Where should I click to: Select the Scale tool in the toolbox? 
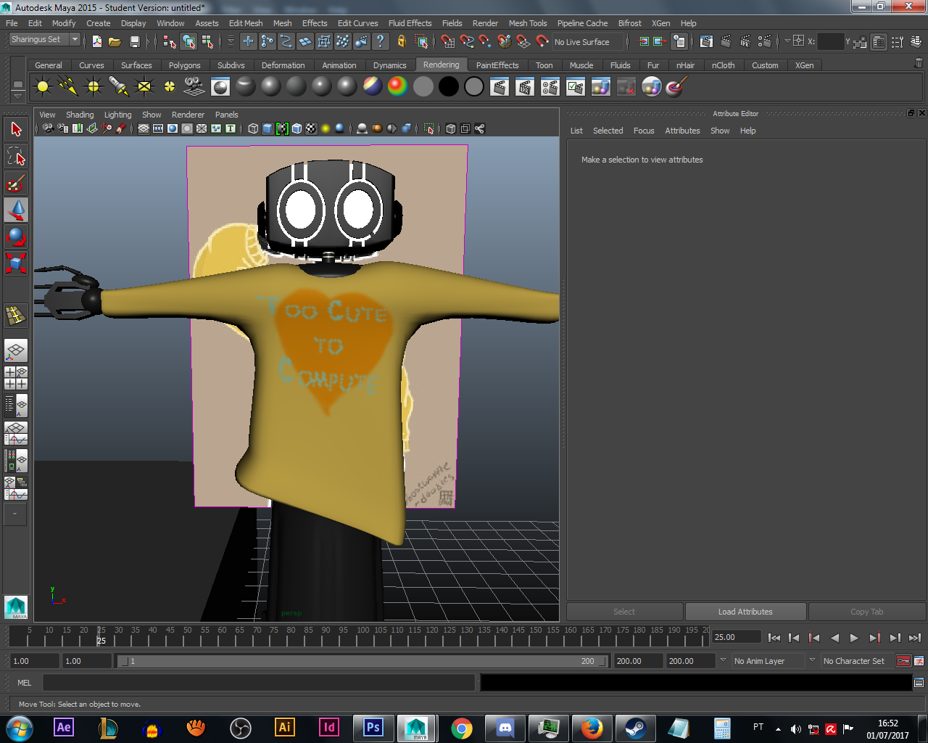coord(17,263)
